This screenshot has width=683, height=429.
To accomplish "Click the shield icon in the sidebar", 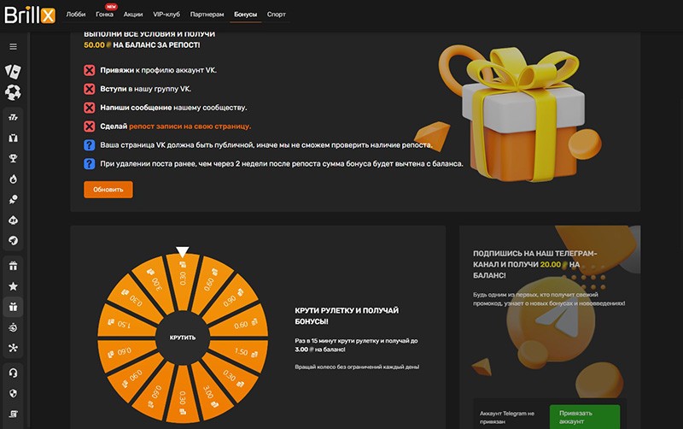I will point(13,393).
